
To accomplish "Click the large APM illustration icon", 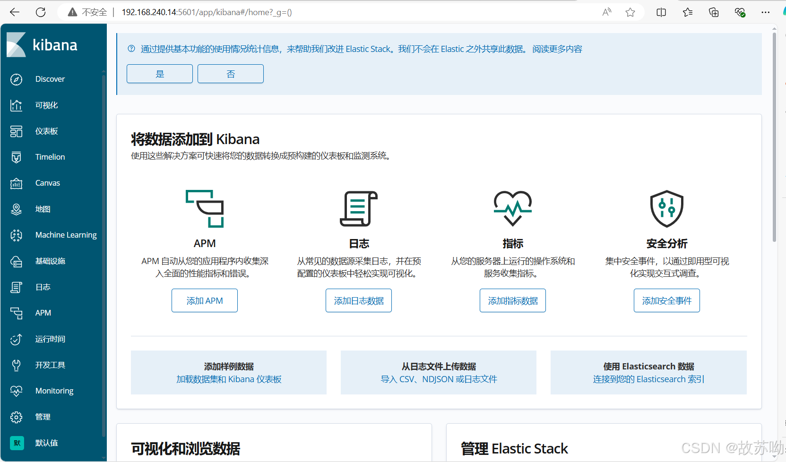I will pyautogui.click(x=205, y=209).
